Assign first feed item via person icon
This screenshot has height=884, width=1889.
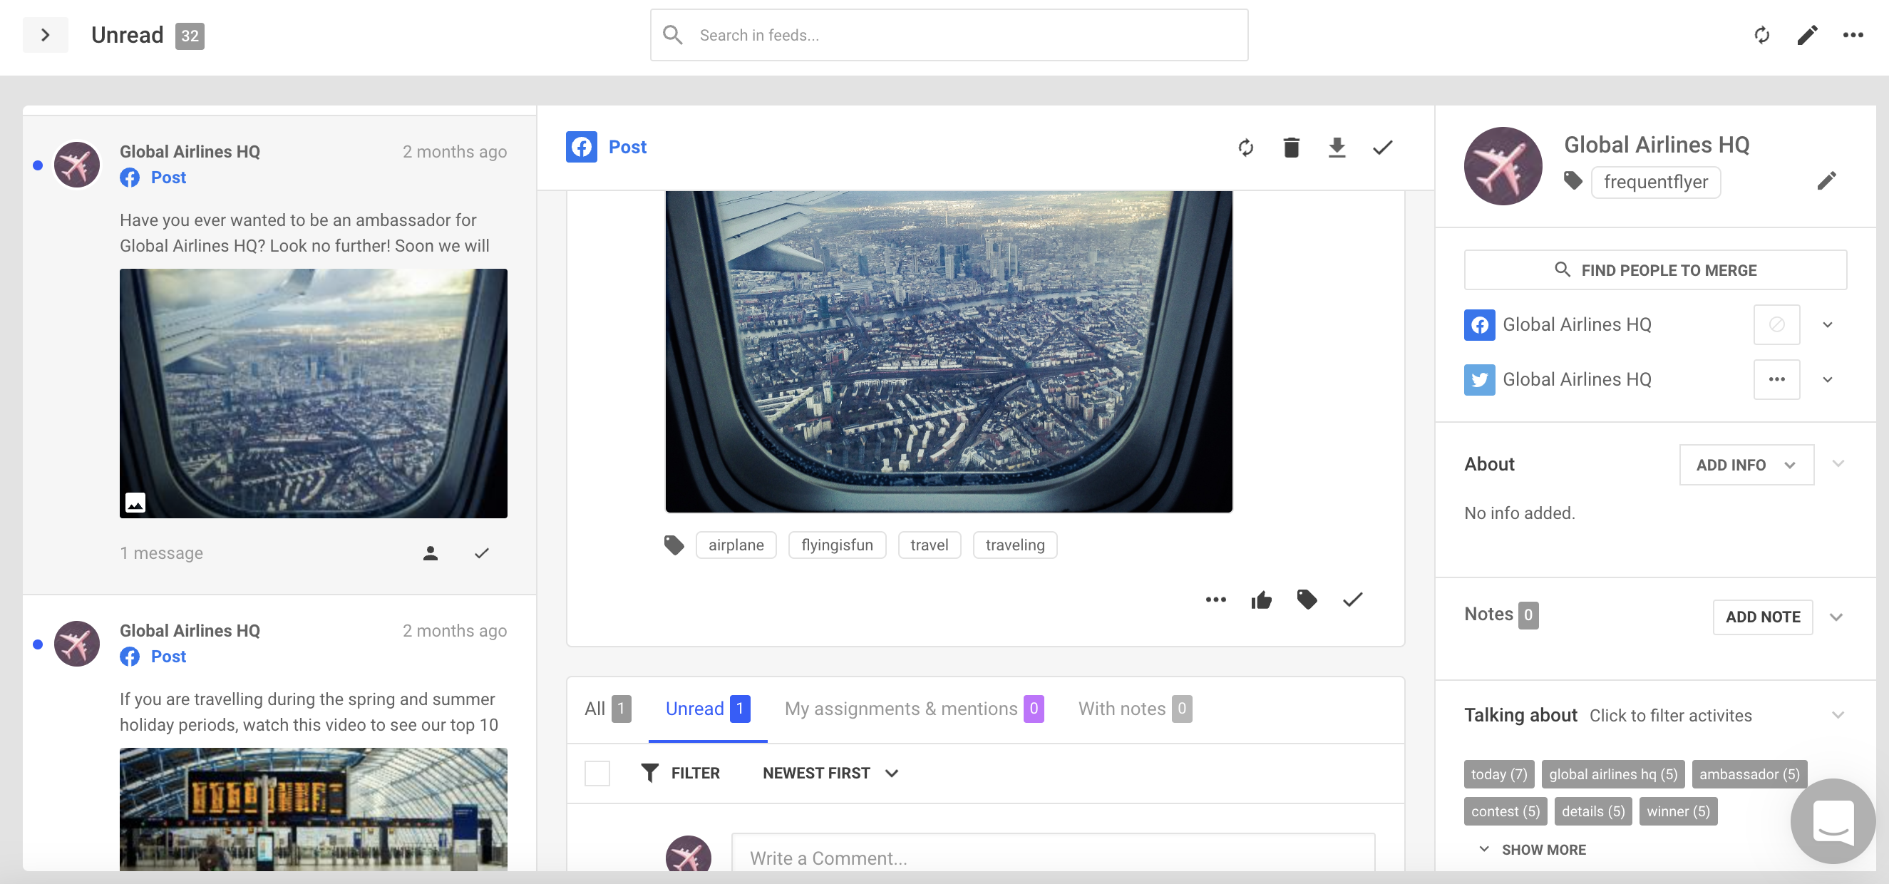pyautogui.click(x=431, y=552)
